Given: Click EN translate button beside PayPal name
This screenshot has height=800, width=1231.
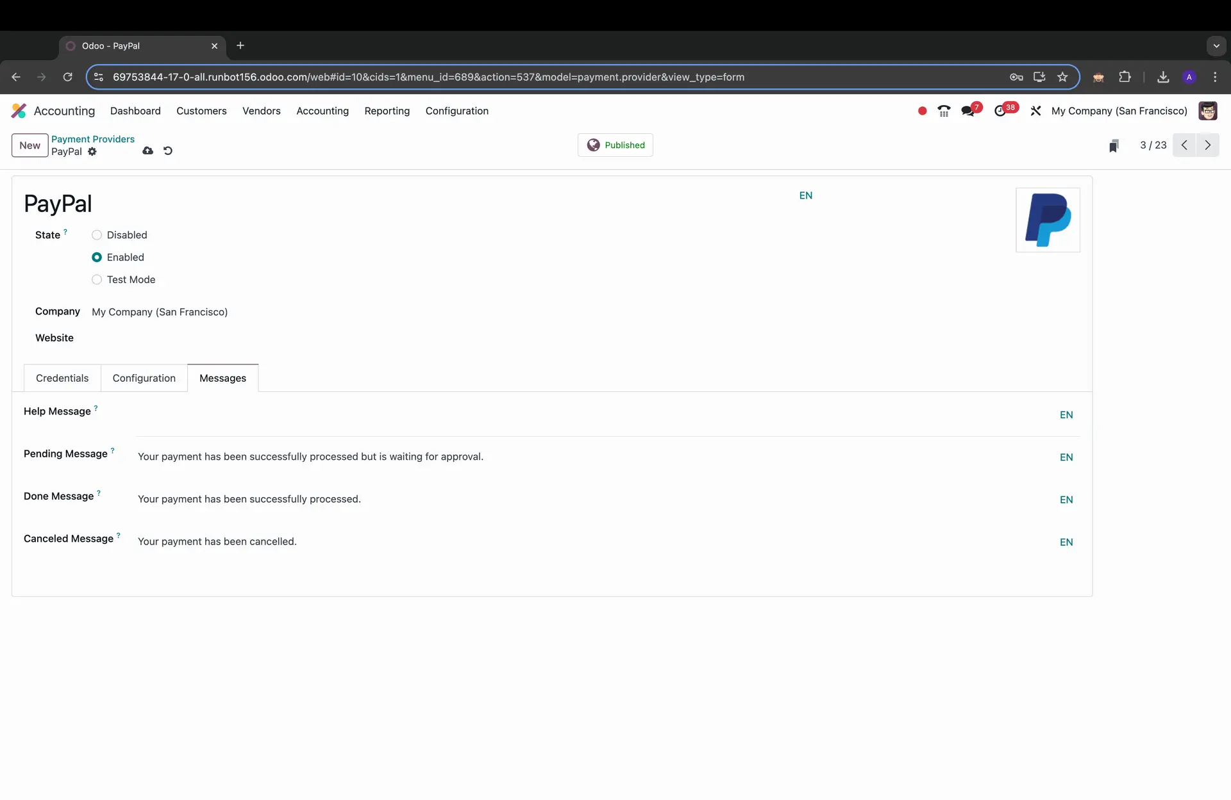Looking at the screenshot, I should tap(806, 195).
